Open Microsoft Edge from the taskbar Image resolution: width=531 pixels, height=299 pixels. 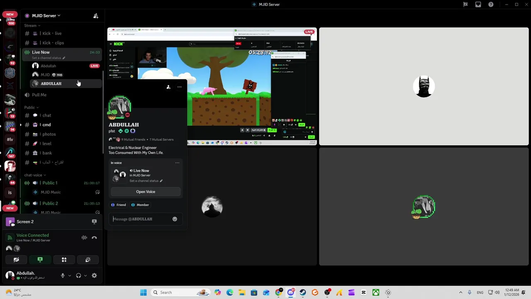[230, 292]
